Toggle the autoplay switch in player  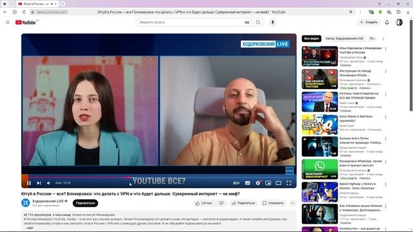point(236,183)
